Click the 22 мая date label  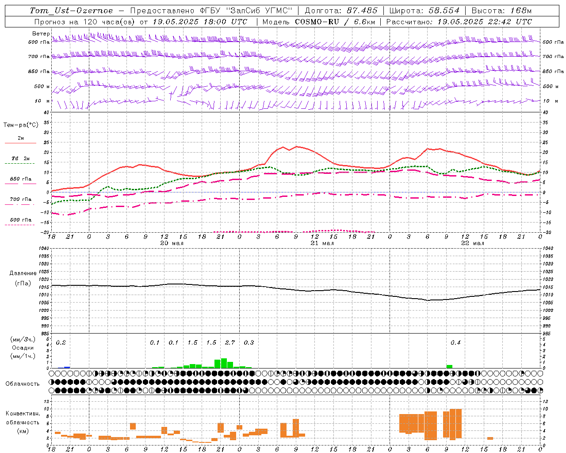coord(472,243)
